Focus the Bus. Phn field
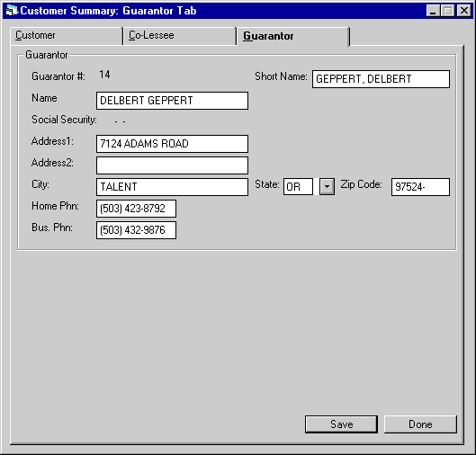This screenshot has height=455, width=476. tap(136, 230)
